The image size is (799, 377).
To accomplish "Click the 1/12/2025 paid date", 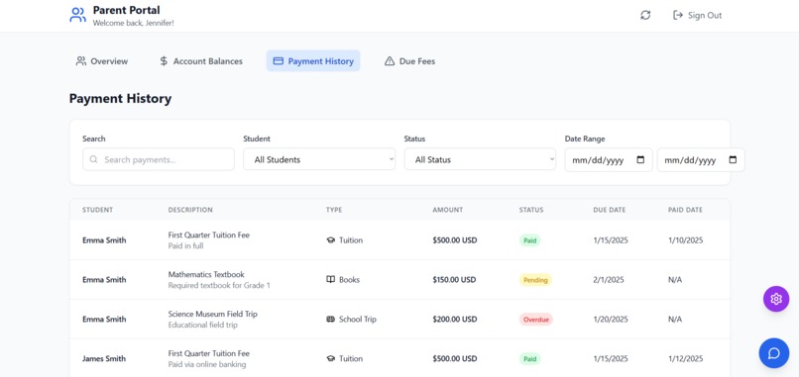I will click(x=685, y=358).
